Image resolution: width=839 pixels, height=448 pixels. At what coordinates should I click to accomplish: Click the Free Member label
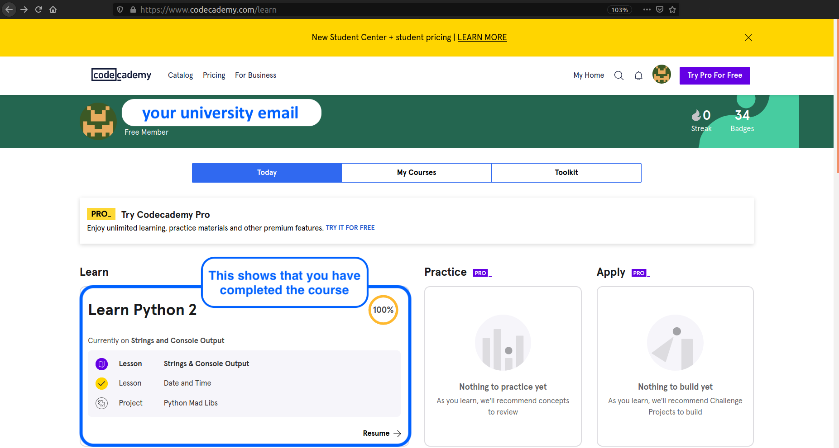[146, 132]
